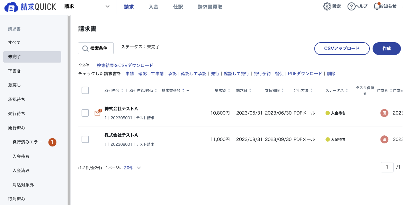Click the yellow status dot for 2023/05/31 invoice

click(x=327, y=113)
